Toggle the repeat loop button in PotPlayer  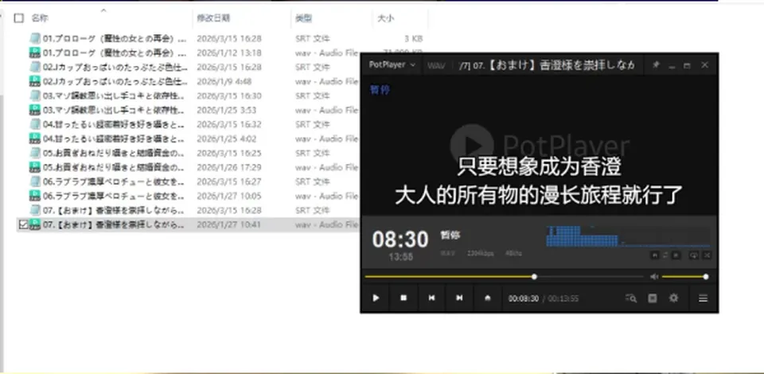click(693, 255)
